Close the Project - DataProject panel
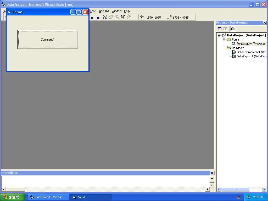The image size is (268, 201). click(x=264, y=23)
